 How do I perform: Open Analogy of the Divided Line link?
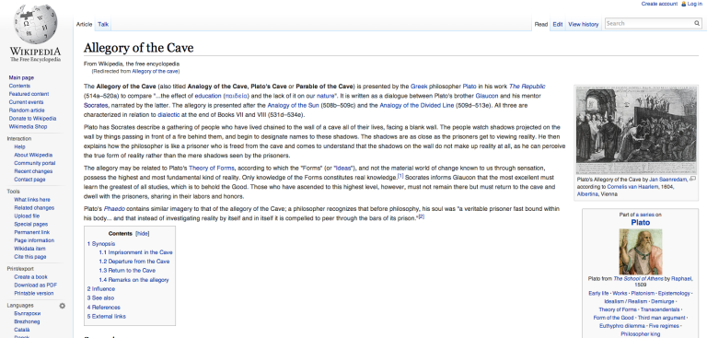(x=417, y=105)
